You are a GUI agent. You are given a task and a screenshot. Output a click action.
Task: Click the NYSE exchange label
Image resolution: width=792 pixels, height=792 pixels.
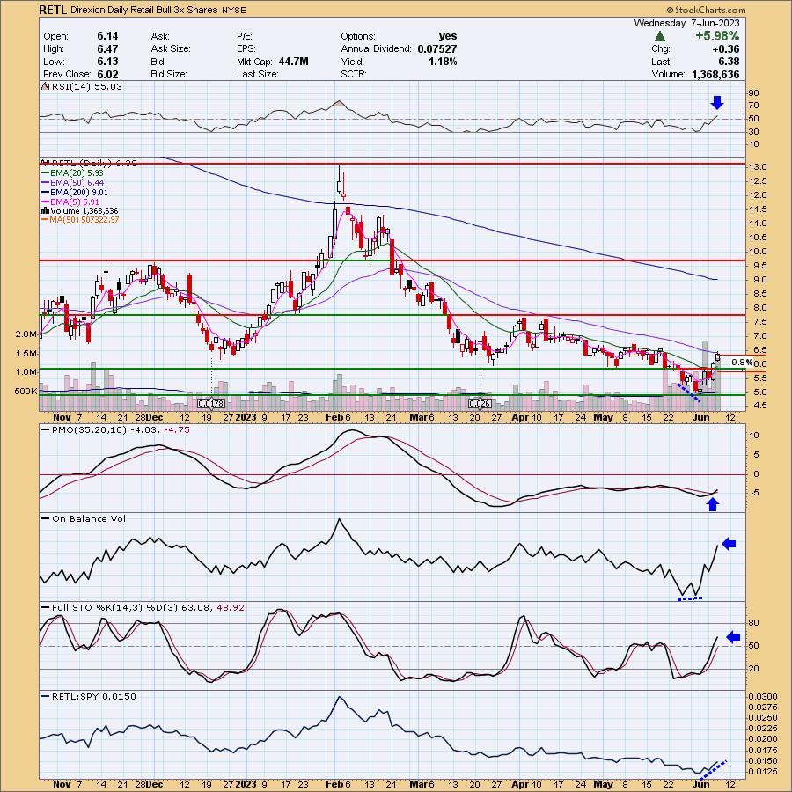[234, 10]
